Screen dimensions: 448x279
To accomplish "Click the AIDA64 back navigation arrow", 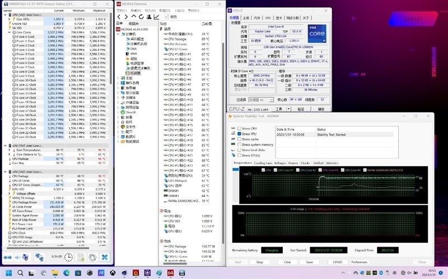I will (x=119, y=16).
